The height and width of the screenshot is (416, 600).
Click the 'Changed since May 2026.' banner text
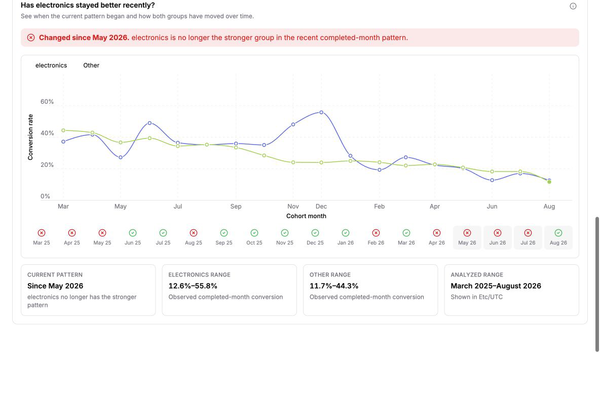[84, 38]
